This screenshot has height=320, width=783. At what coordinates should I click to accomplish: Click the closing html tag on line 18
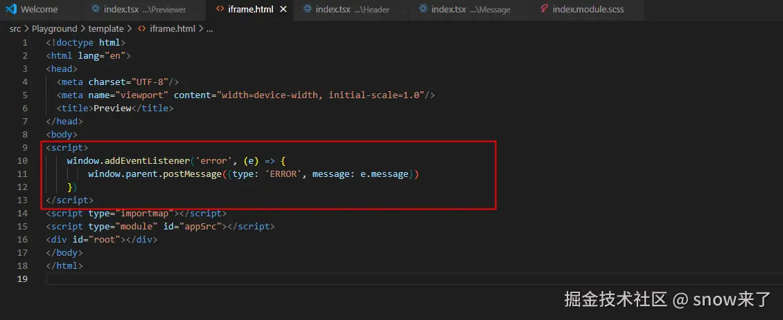point(64,265)
